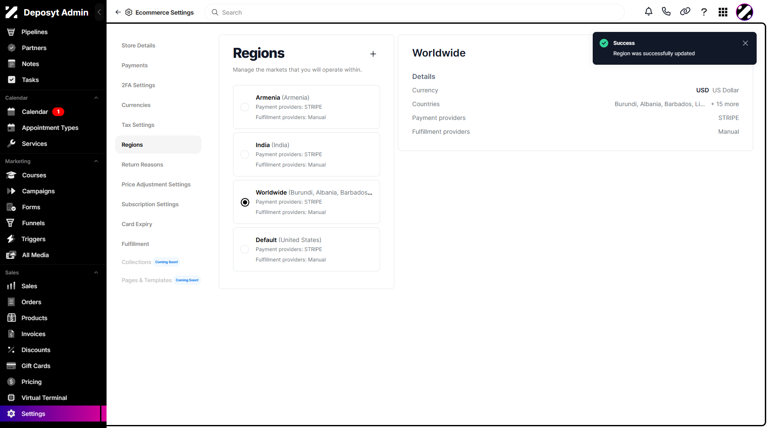This screenshot has width=767, height=428.
Task: Open Pipelines from the sidebar
Action: coord(35,32)
